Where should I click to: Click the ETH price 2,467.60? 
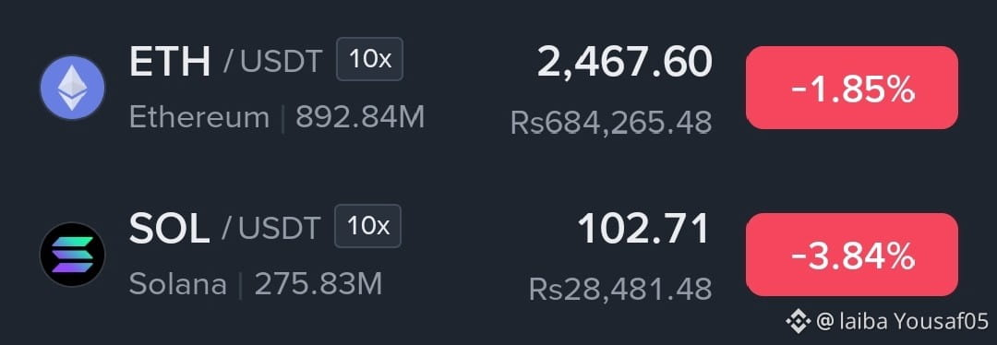click(x=624, y=62)
